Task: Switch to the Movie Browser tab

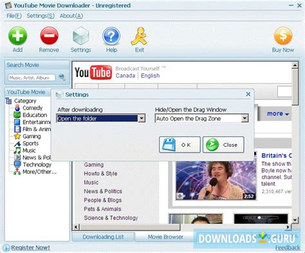Action: pyautogui.click(x=165, y=237)
